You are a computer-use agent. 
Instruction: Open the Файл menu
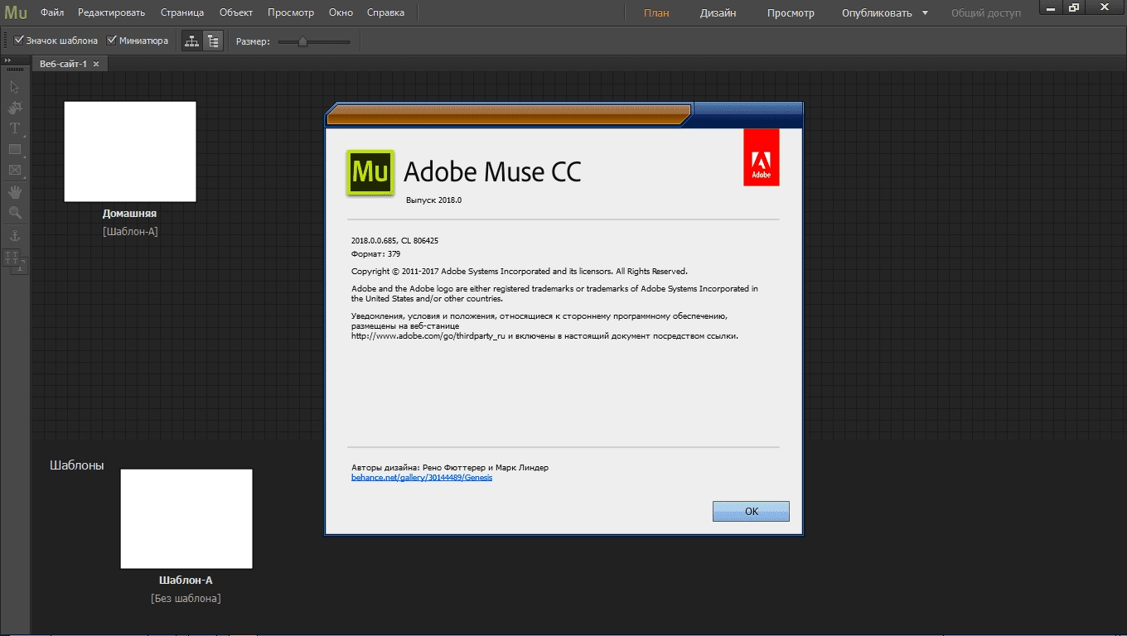coord(52,12)
